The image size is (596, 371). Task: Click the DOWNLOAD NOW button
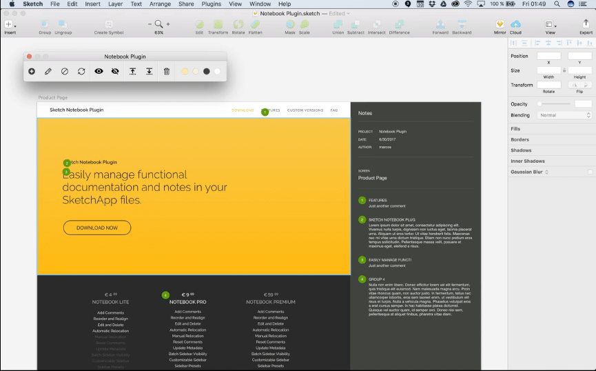tap(97, 228)
